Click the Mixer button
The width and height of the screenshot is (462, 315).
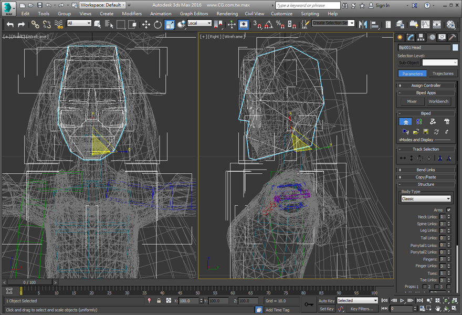[412, 101]
